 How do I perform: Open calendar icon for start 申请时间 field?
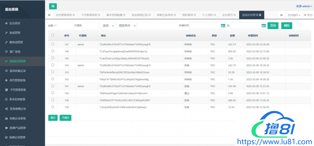[223, 26]
